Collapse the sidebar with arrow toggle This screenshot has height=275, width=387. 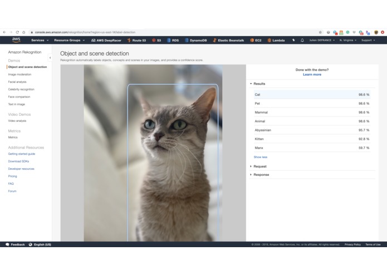(x=50, y=58)
